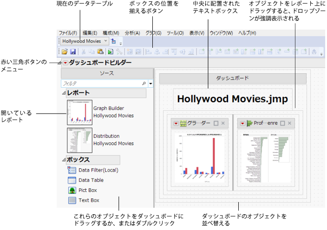This screenshot has height=230, width=327.
Task: Click the Data Filter(Local) box icon
Action: click(x=72, y=170)
